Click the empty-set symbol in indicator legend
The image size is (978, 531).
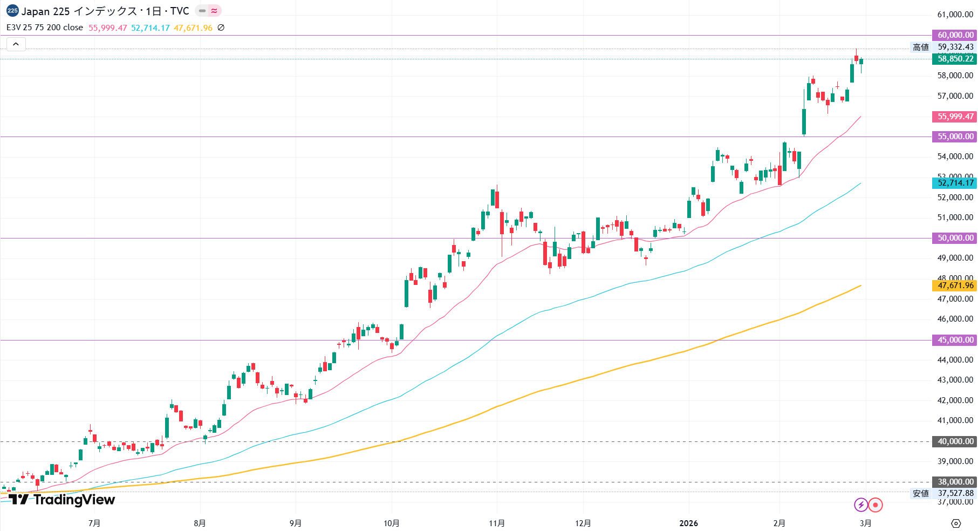tap(221, 28)
